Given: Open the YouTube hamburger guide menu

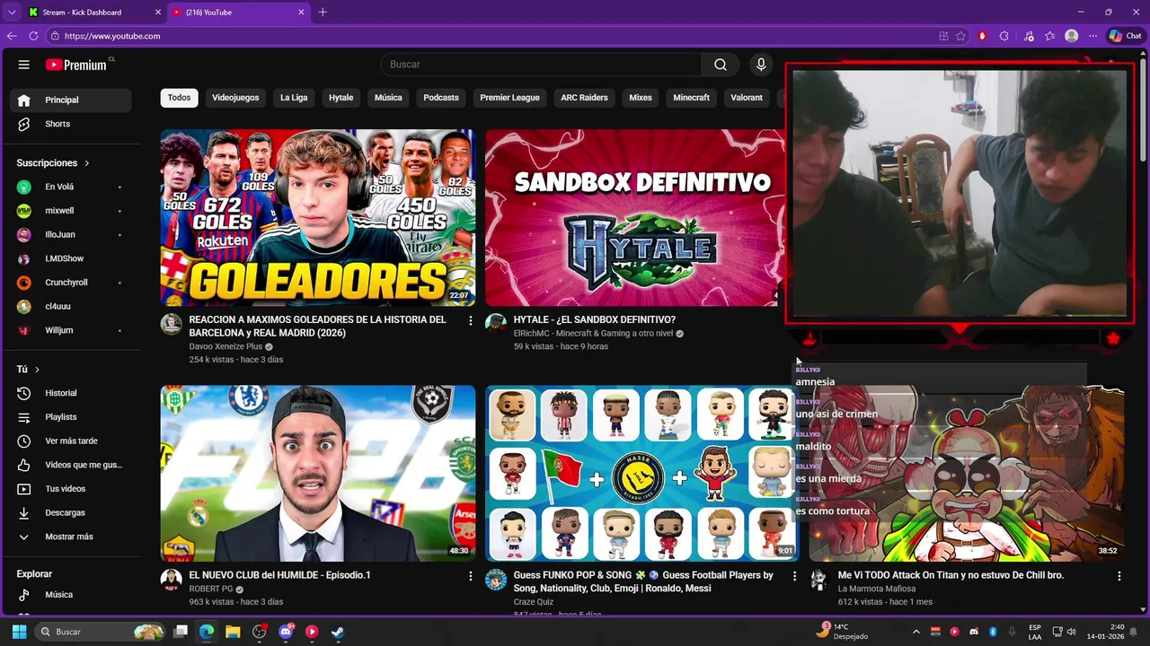Looking at the screenshot, I should [24, 65].
